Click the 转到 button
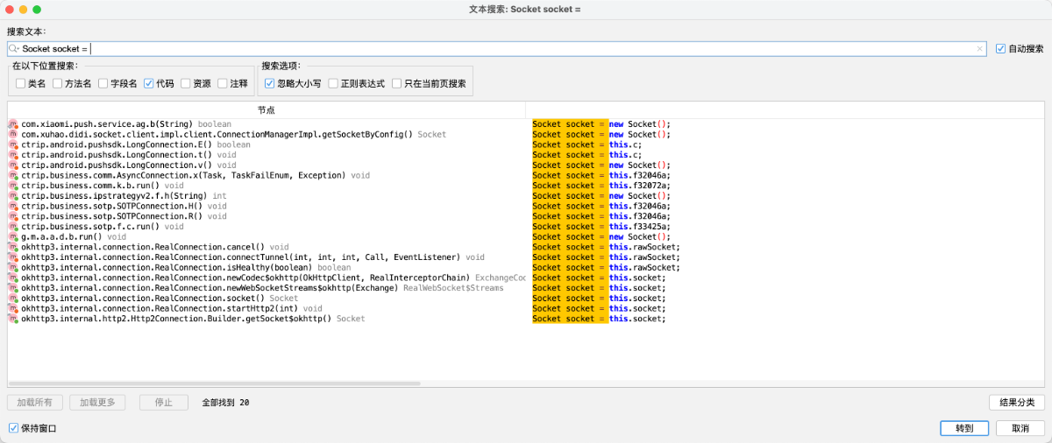The width and height of the screenshot is (1052, 443). click(x=964, y=428)
